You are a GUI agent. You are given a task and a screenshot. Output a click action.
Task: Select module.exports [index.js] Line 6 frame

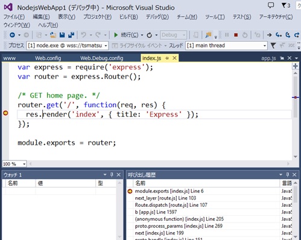tap(203, 191)
